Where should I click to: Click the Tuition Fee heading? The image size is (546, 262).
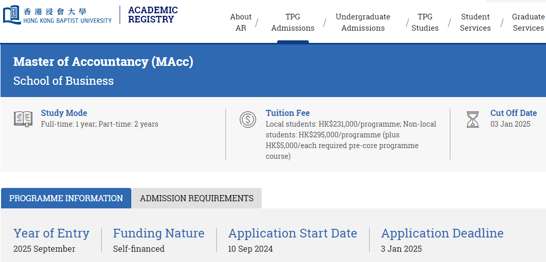click(287, 113)
